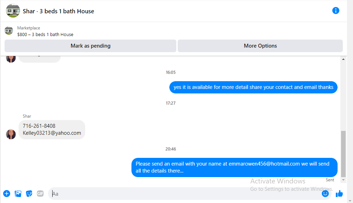Attach a photo with image icon
353x203 pixels.
point(18,194)
